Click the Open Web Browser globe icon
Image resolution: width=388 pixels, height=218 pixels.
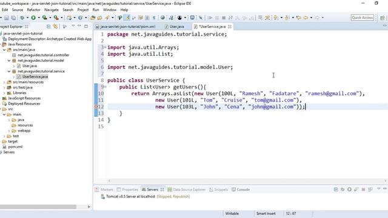click(x=162, y=18)
